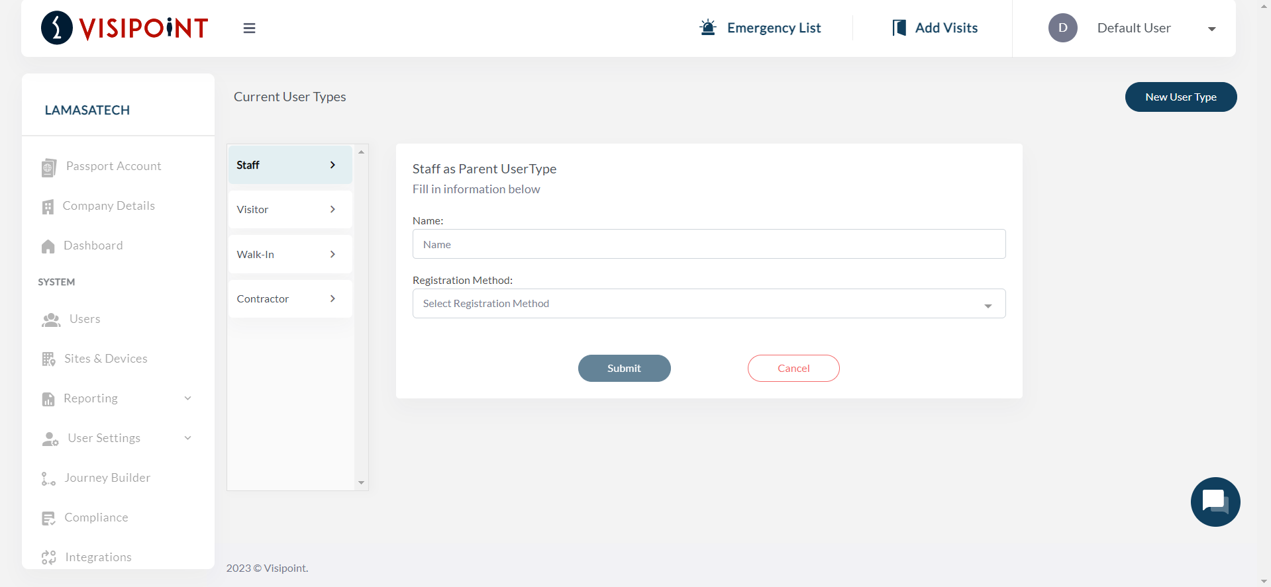Expand the User Settings submenu
Screen dimensions: 1271x587
coord(187,438)
